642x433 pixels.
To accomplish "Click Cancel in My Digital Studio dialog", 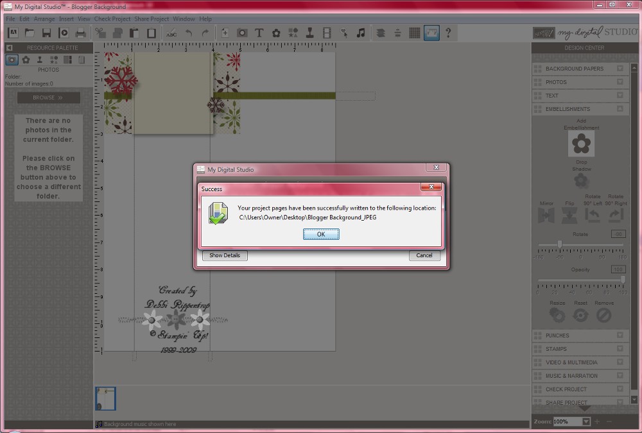I will coord(424,255).
